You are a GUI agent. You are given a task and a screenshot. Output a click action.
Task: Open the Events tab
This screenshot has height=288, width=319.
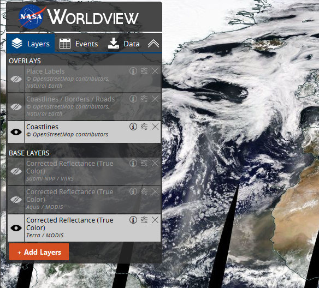click(79, 44)
